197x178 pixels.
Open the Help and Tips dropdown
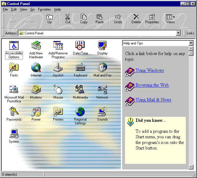point(191,43)
